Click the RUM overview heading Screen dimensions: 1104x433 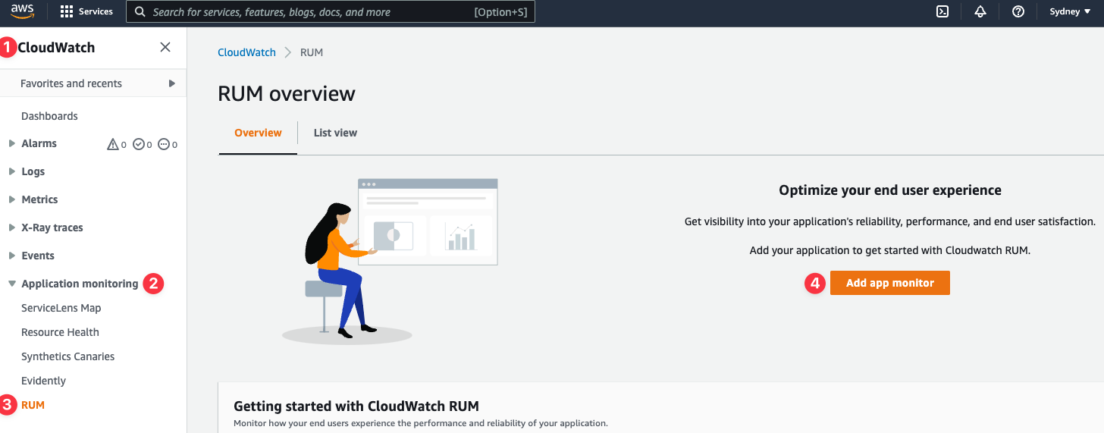pos(287,94)
